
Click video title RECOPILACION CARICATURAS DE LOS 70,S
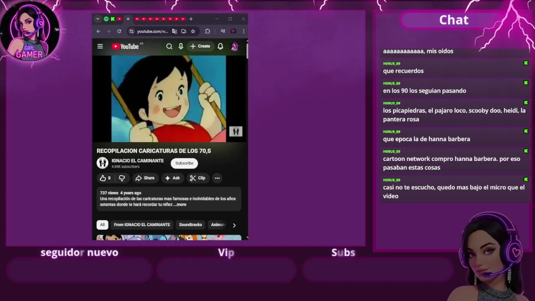pos(154,151)
